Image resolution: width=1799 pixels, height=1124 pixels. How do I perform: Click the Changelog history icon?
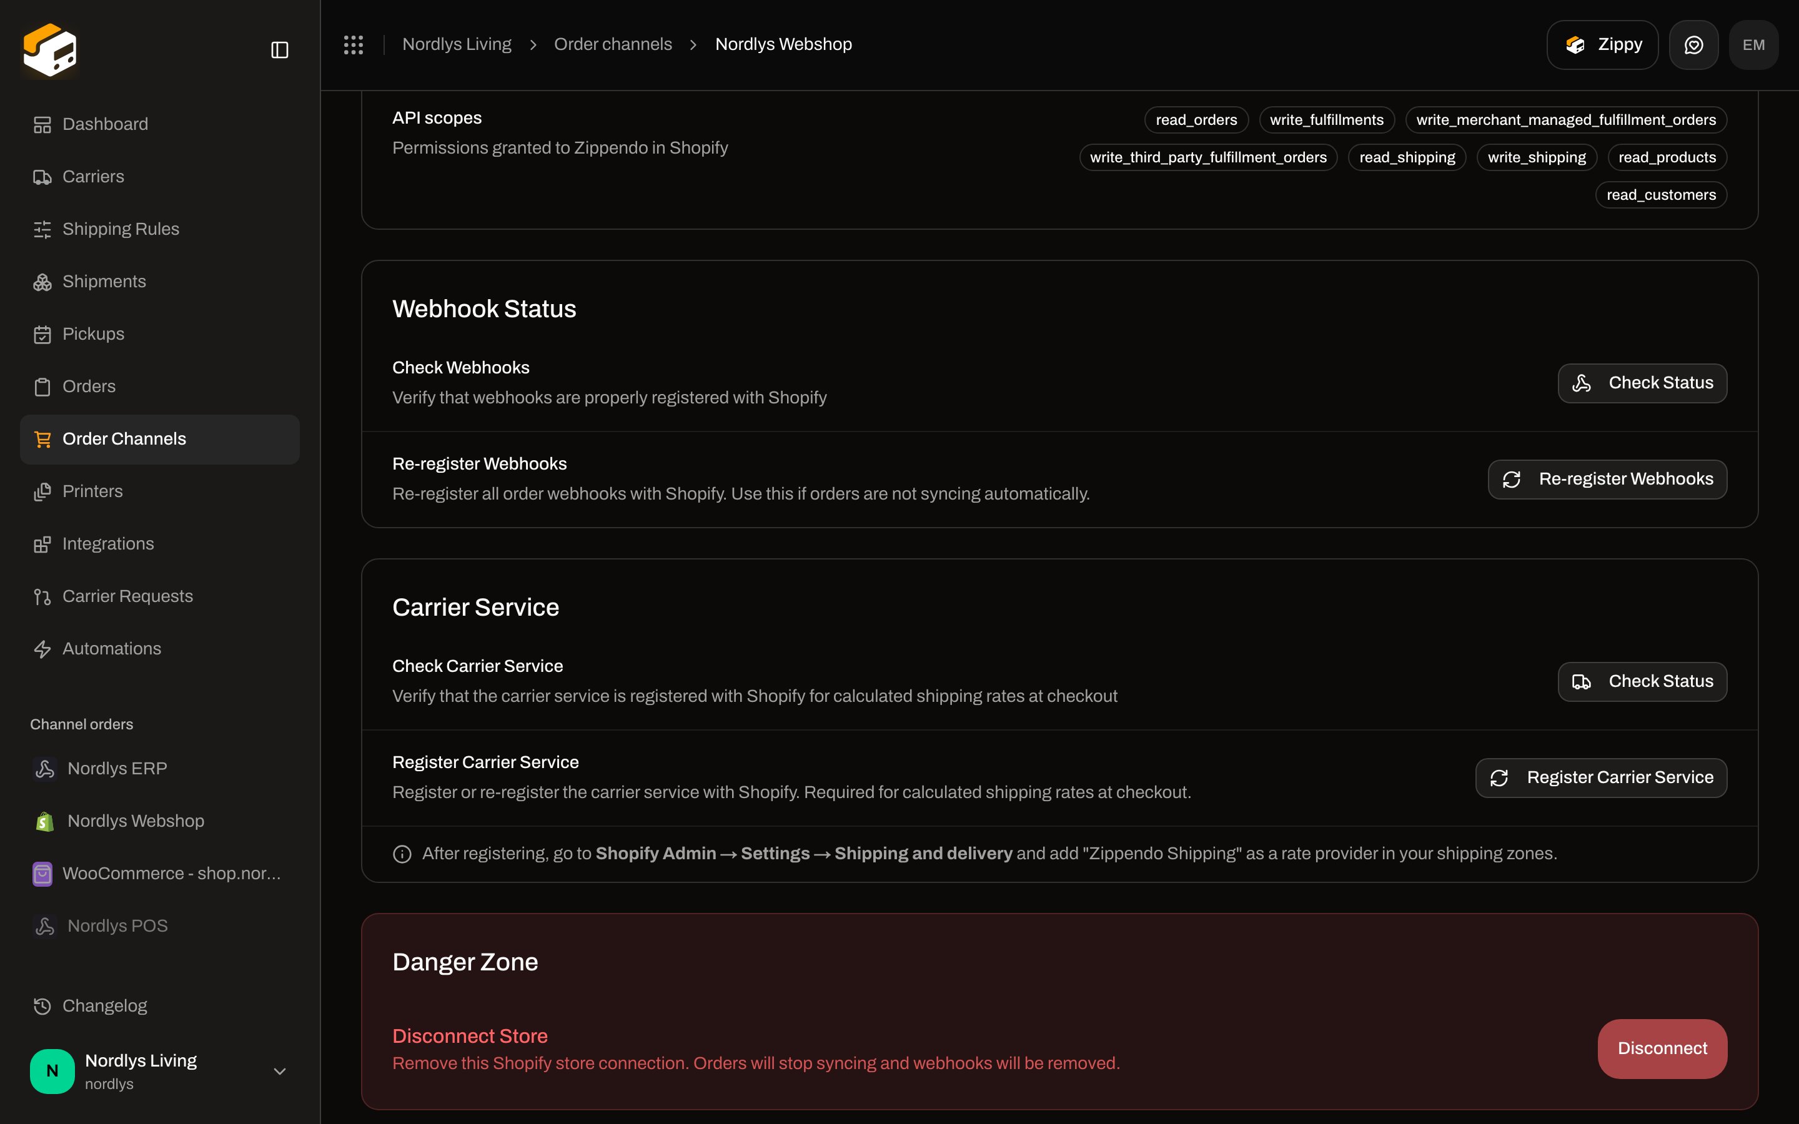(42, 1006)
